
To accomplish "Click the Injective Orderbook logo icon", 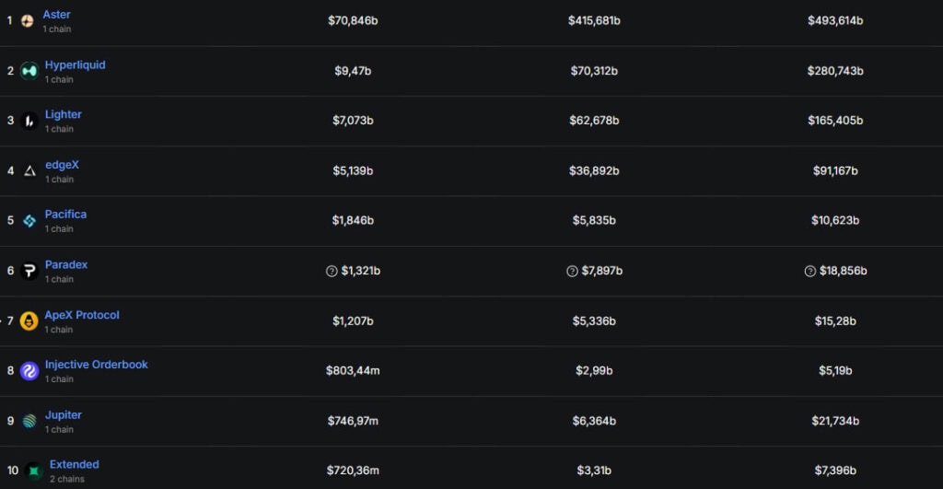I will pos(29,371).
